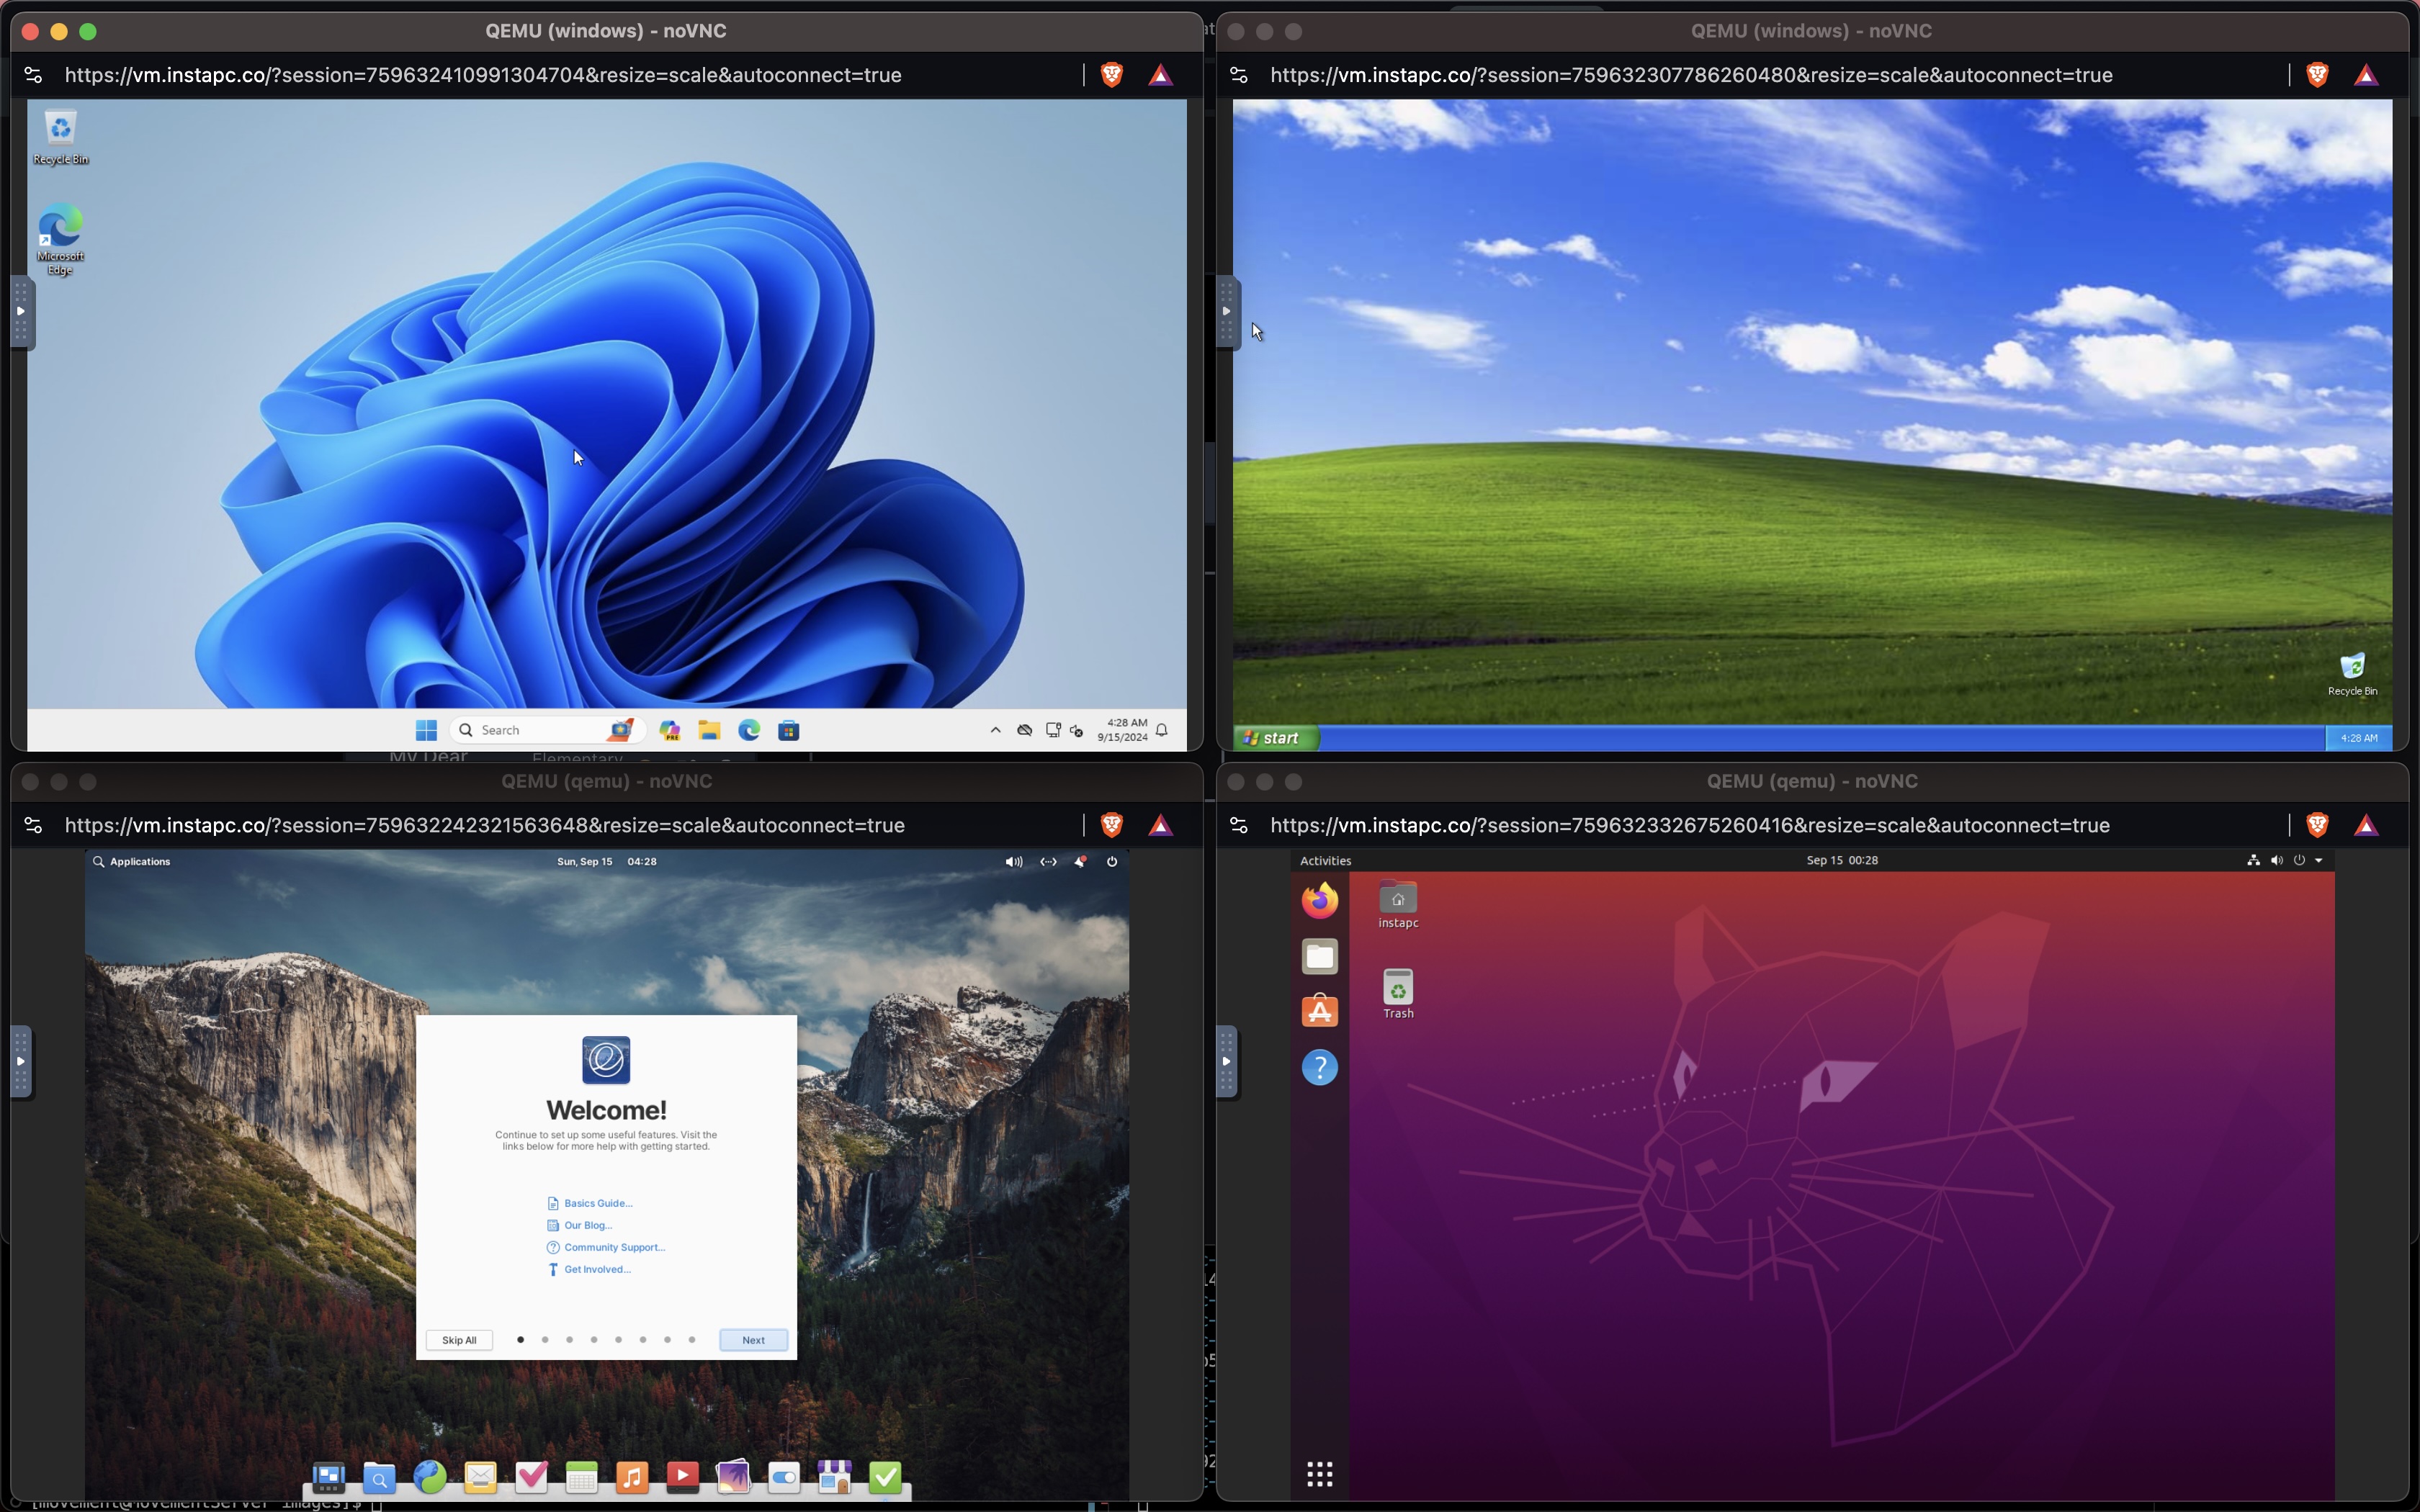Viewport: 2420px width, 1512px height.
Task: Expand the noVNC side panel on XP window
Action: click(1226, 312)
